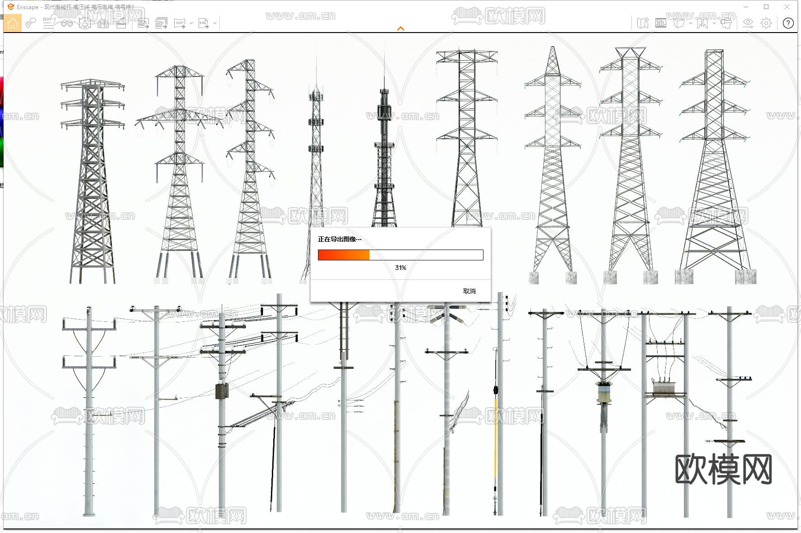Toggle the VR headset mode
Image resolution: width=801 pixels, height=533 pixels.
point(726,23)
